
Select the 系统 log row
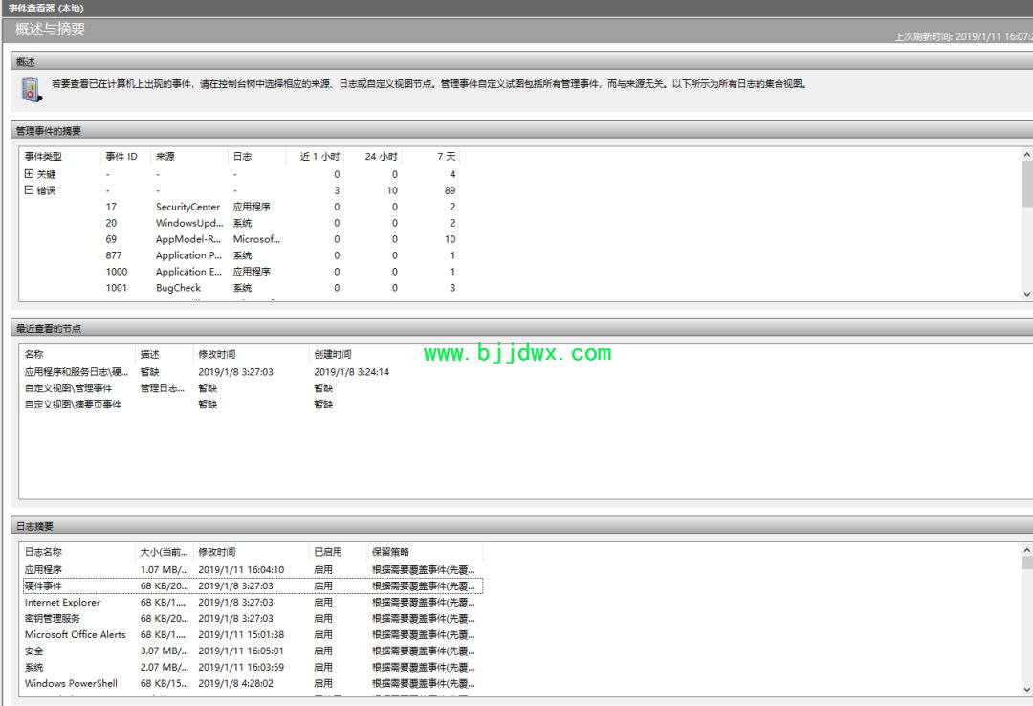pos(253,667)
